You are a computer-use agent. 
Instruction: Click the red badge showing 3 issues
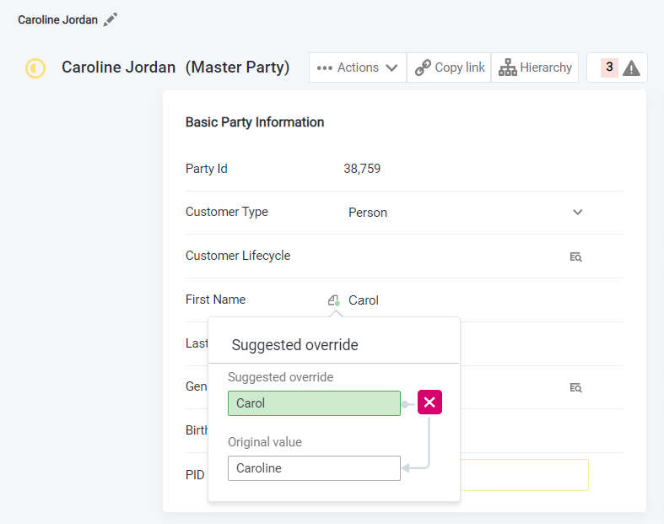(x=609, y=68)
